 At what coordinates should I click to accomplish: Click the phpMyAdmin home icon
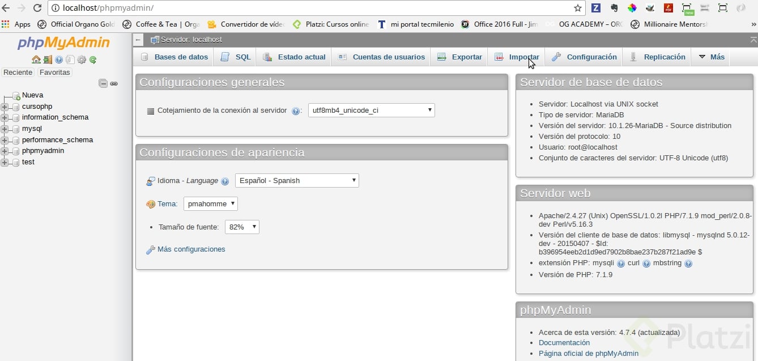36,60
